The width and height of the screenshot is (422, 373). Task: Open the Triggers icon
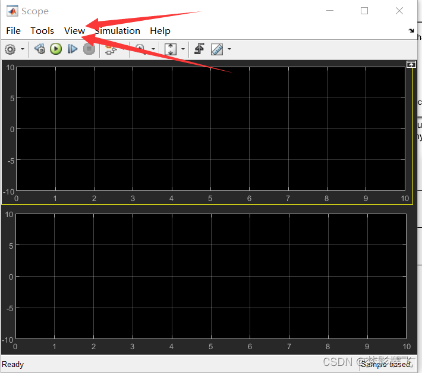coord(200,49)
